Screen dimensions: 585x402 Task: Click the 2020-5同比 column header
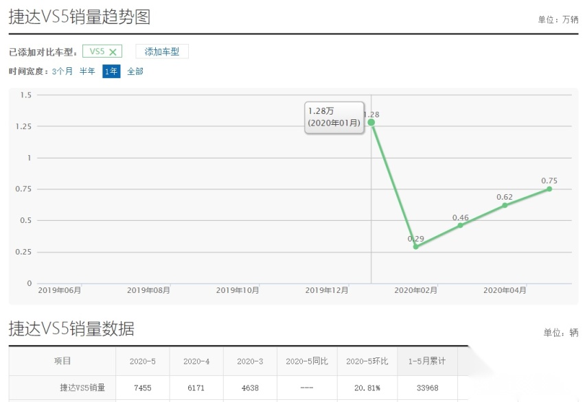pos(307,361)
